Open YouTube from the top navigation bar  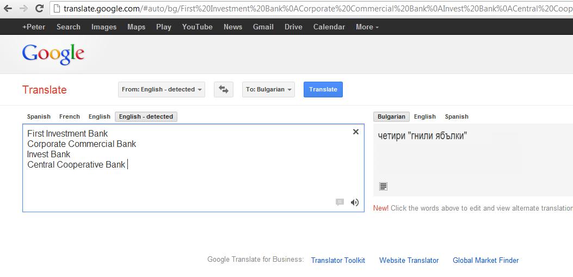click(x=197, y=27)
